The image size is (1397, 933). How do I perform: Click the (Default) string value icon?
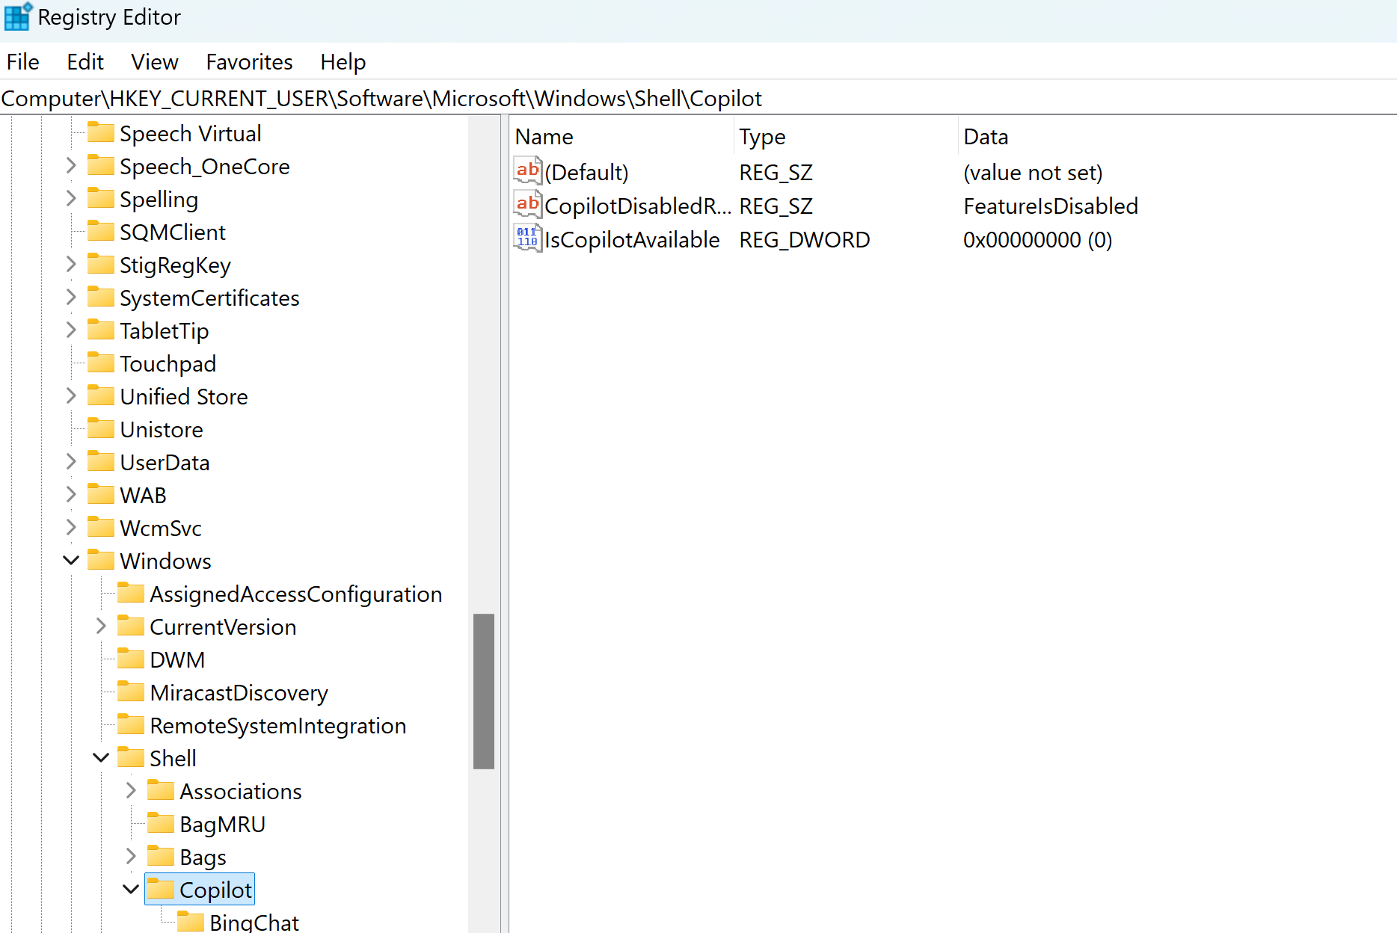[x=528, y=171]
